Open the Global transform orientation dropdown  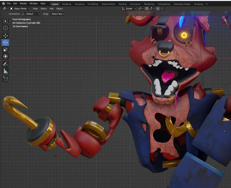tap(129, 9)
